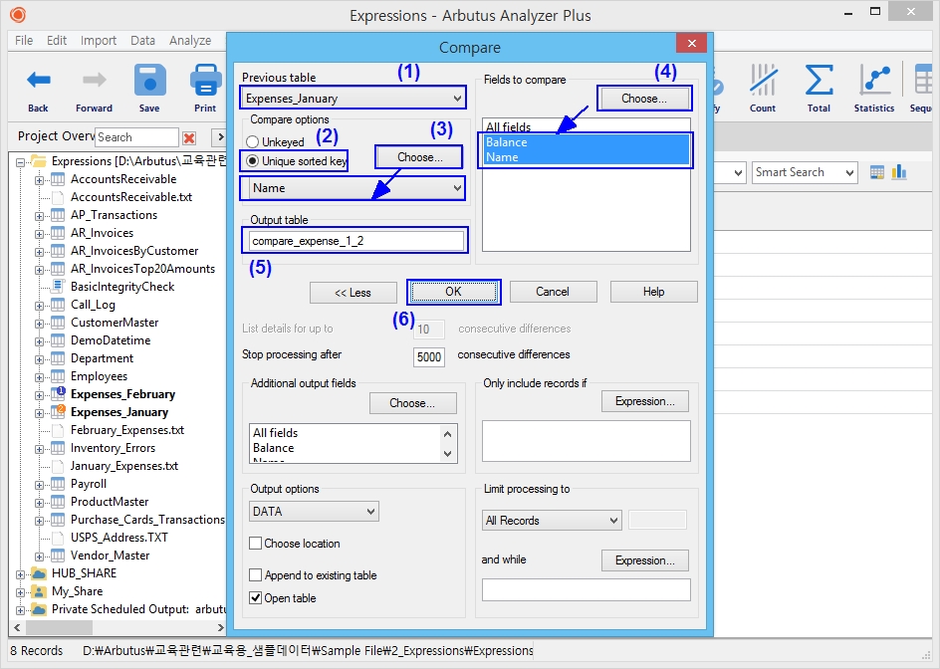Click the Total sigma icon
This screenshot has width=940, height=669.
819,81
